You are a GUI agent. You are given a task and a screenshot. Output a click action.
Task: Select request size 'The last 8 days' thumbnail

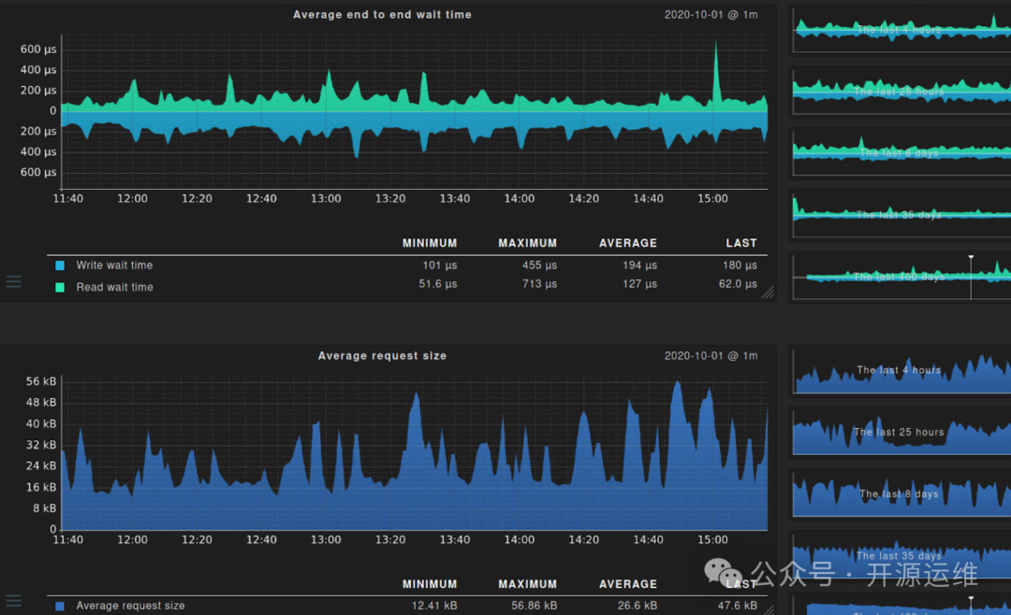(x=901, y=493)
